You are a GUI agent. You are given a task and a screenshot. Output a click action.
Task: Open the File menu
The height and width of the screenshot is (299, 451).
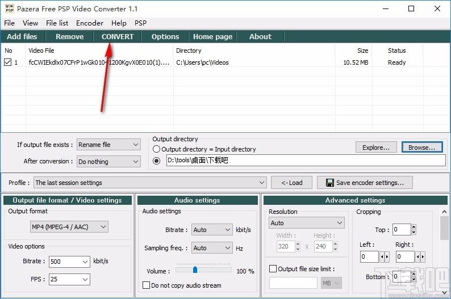pyautogui.click(x=9, y=23)
